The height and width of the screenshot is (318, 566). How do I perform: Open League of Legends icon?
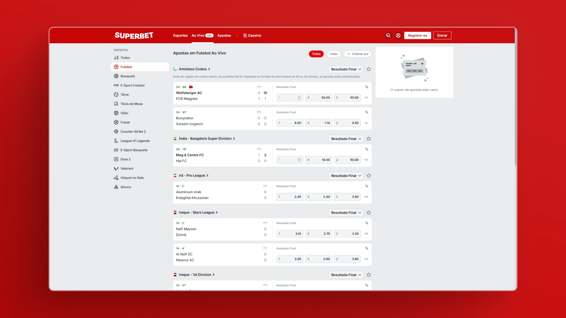pos(116,141)
